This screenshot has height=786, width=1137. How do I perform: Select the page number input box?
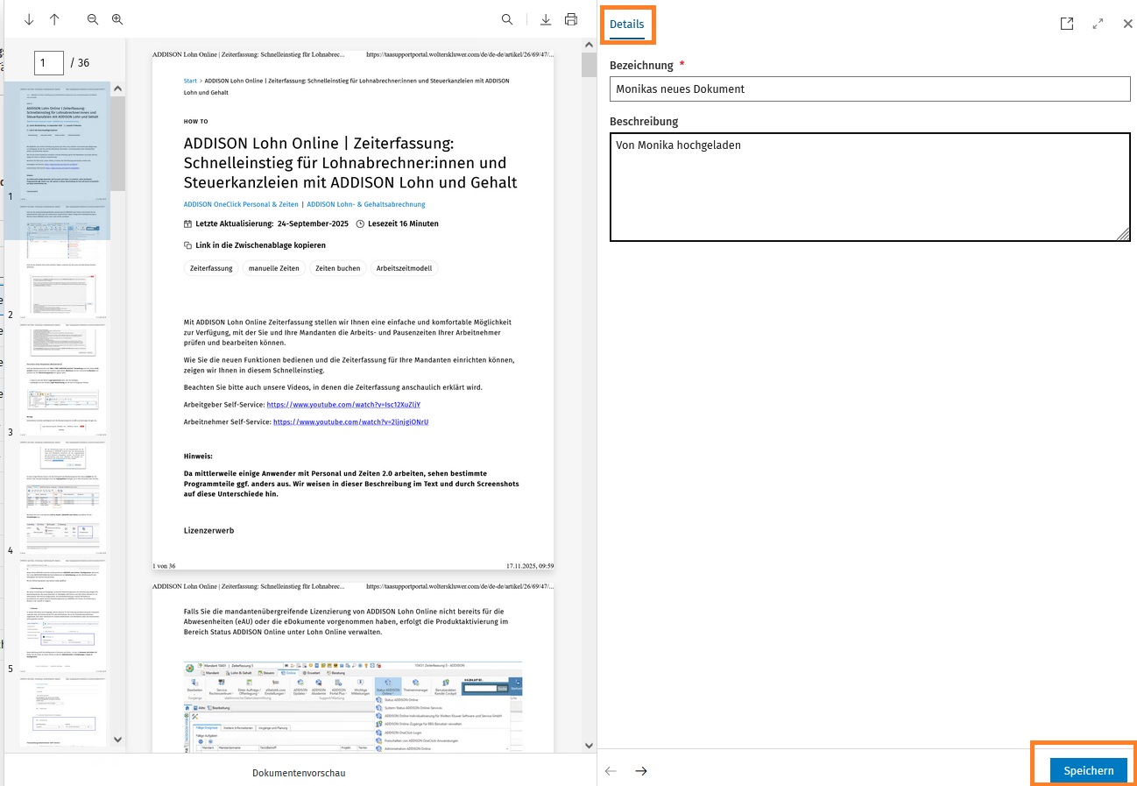(x=49, y=62)
